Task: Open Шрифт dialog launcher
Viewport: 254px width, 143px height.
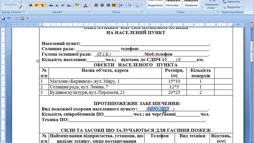Action: tap(89, 12)
